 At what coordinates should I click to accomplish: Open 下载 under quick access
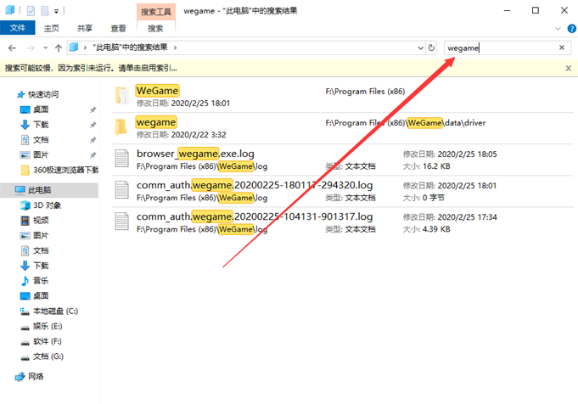pyautogui.click(x=41, y=125)
